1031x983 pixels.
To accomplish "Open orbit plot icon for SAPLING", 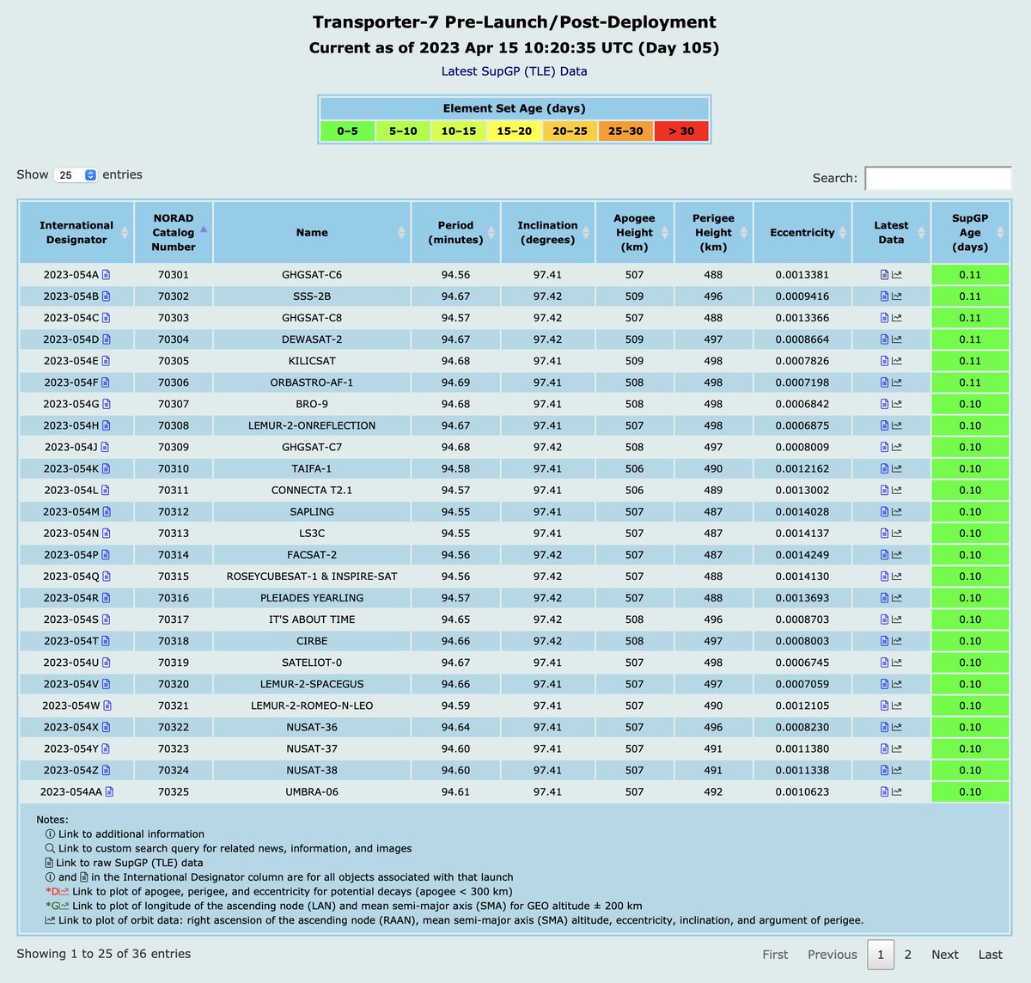I will click(x=897, y=511).
